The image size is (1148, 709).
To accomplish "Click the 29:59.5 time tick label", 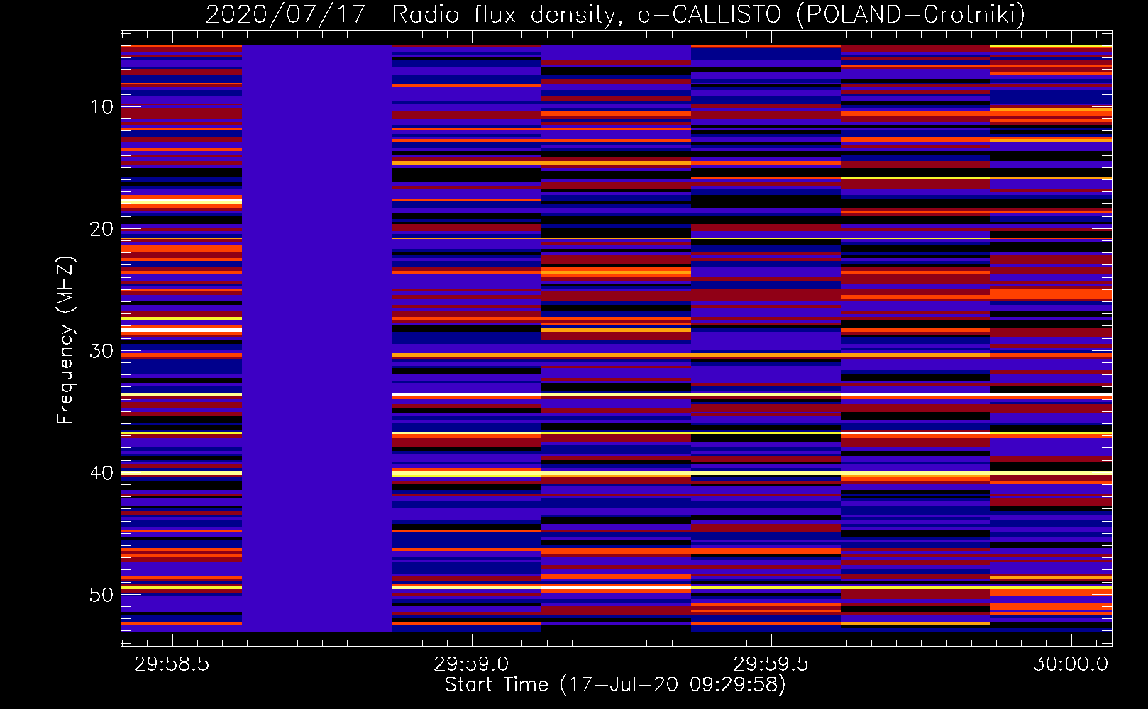I will pos(771,664).
